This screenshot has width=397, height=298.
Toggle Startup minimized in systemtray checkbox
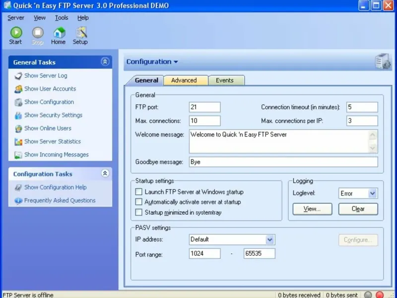(x=139, y=212)
